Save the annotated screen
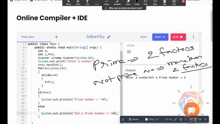Viewport: 220px width, 124px height. [174, 2]
